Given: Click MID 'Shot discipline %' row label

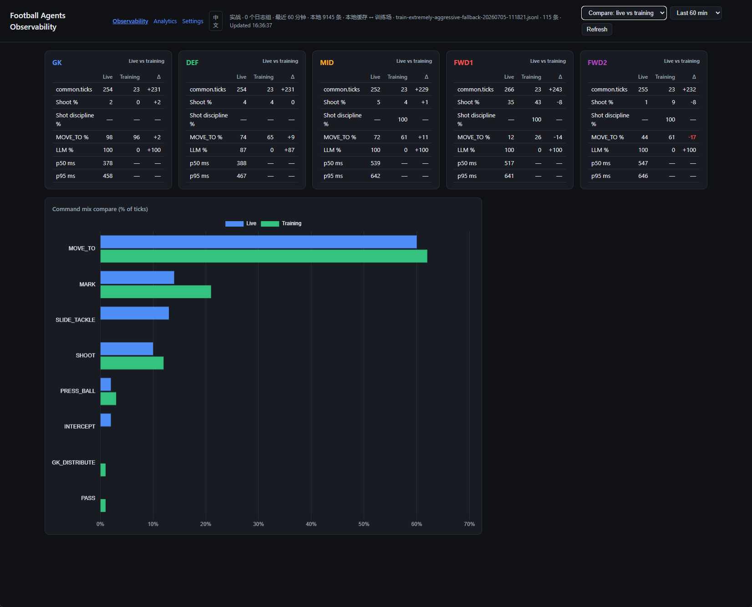Looking at the screenshot, I should [x=342, y=120].
